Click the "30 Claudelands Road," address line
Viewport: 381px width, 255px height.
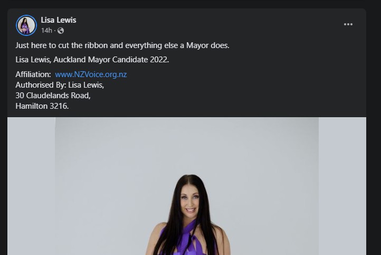53,96
